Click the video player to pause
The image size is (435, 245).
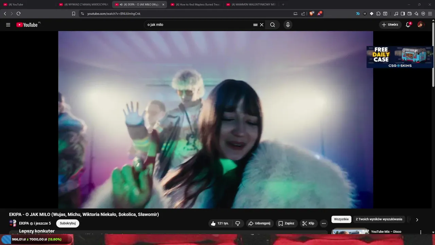click(x=215, y=119)
